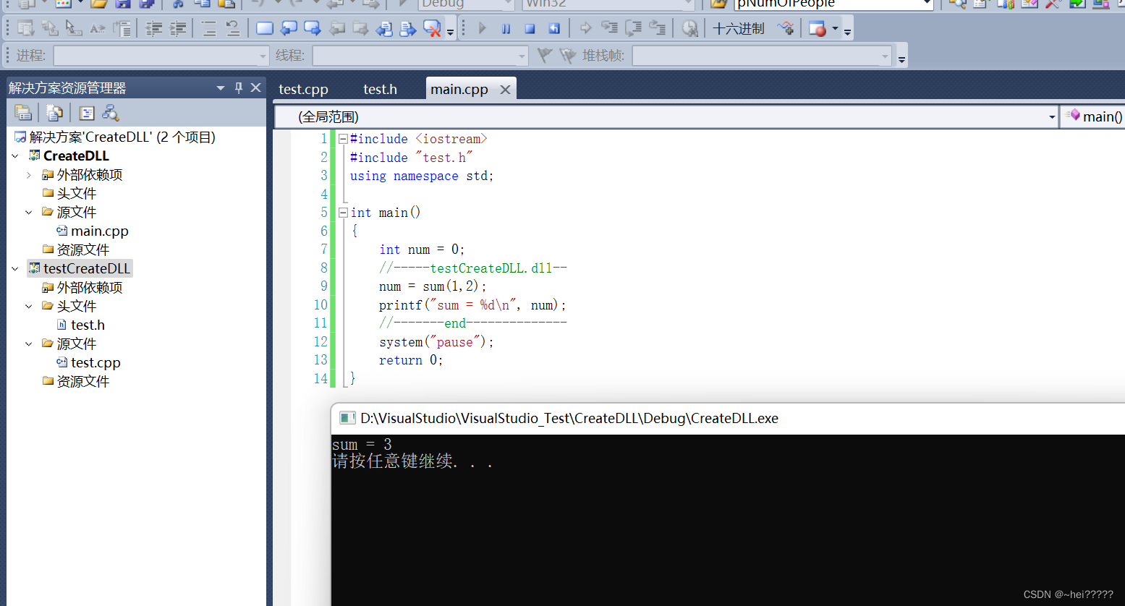1125x606 pixels.
Task: Expand 外部依赖项 under CreateDLL
Action: 29,174
